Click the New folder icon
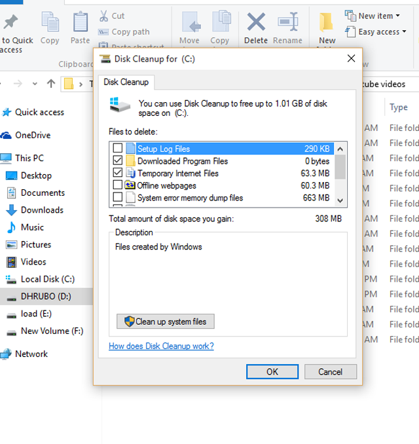 coord(326,22)
